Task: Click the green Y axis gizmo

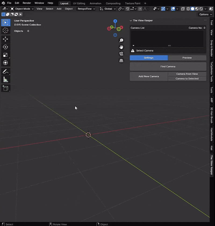Action: pyautogui.click(x=112, y=27)
